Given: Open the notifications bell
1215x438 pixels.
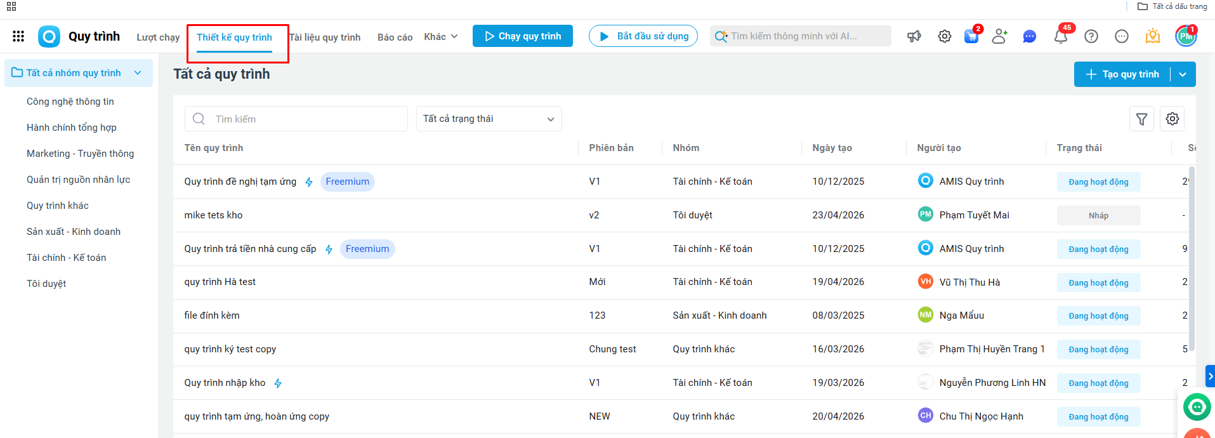Looking at the screenshot, I should 1060,37.
